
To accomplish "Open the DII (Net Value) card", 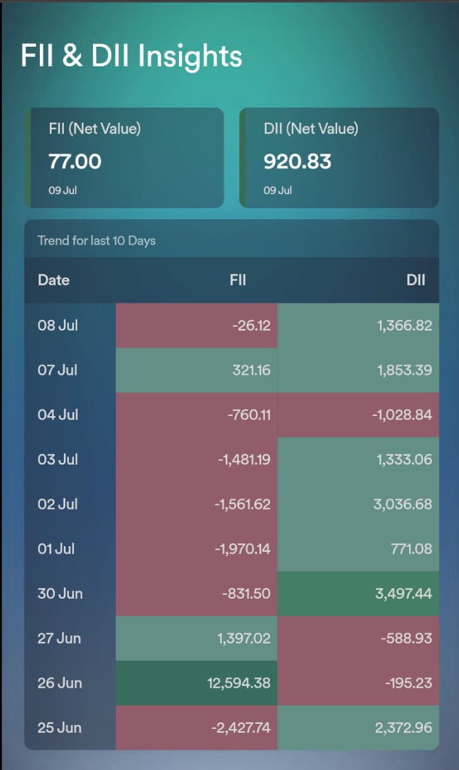I will (x=339, y=157).
